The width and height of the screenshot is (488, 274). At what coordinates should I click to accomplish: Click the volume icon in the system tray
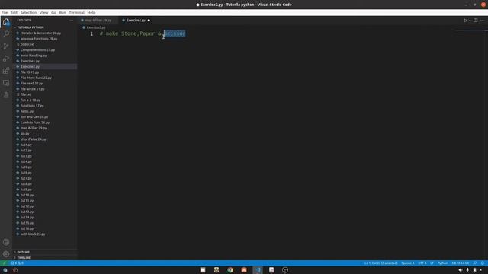click(x=461, y=270)
